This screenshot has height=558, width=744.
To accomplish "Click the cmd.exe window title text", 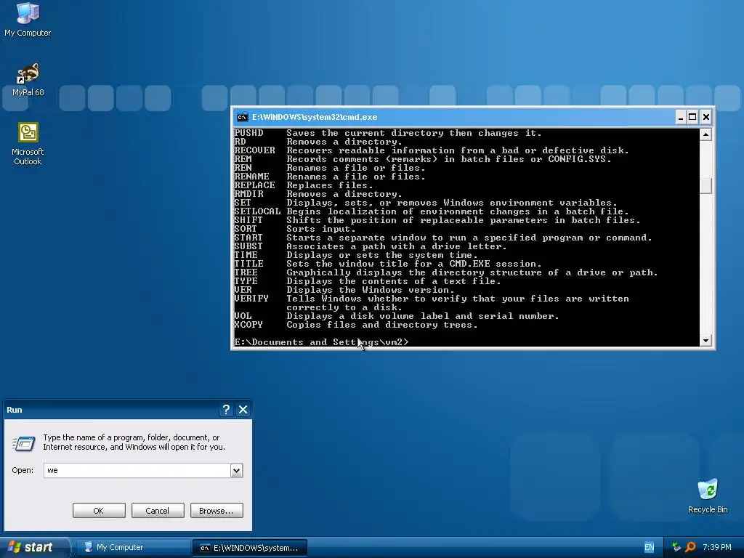I will [x=315, y=117].
